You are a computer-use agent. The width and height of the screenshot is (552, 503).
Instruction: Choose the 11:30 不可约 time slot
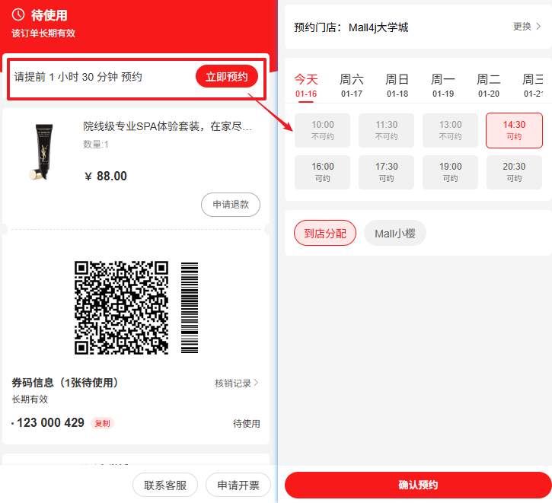point(386,130)
